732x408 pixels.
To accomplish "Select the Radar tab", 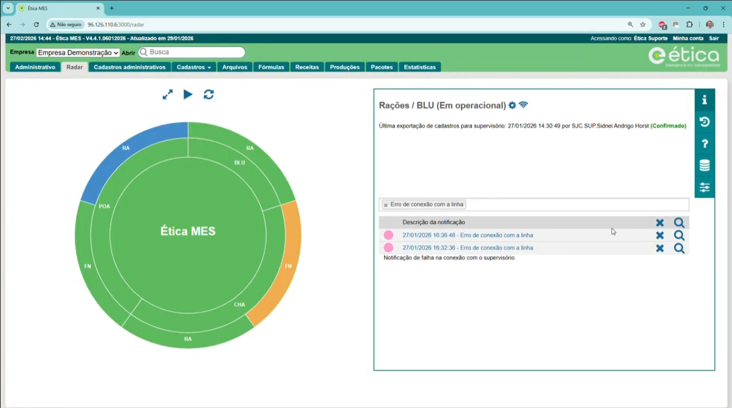I will pos(74,67).
